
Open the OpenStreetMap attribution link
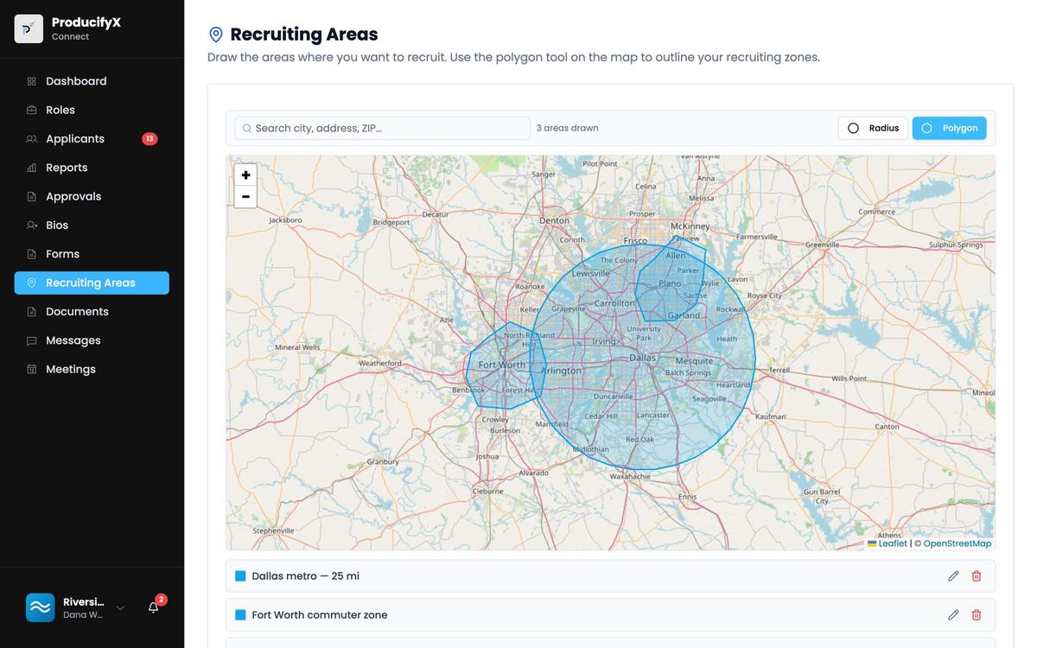[957, 543]
